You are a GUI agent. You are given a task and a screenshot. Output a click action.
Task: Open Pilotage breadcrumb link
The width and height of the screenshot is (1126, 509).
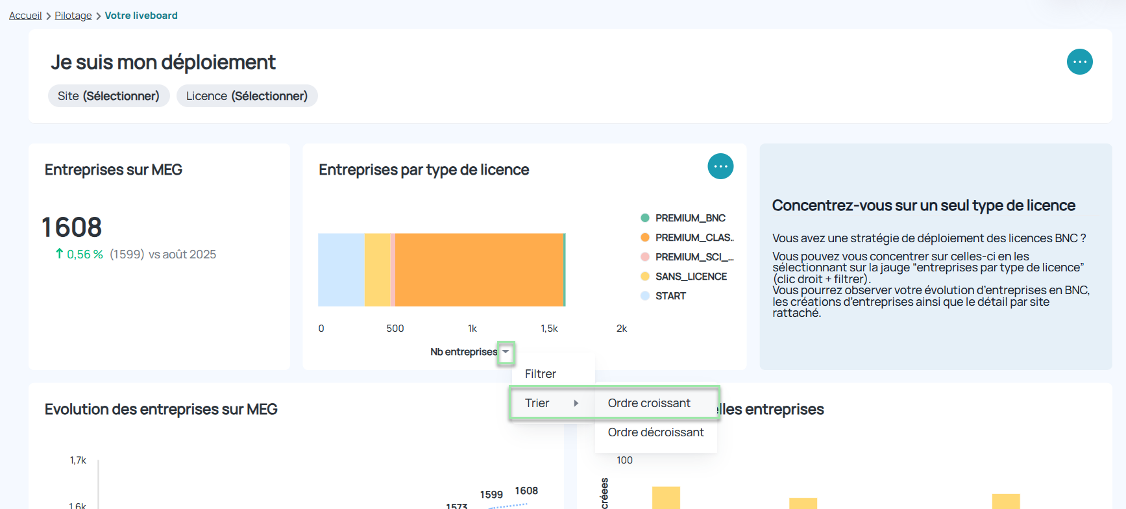point(73,16)
